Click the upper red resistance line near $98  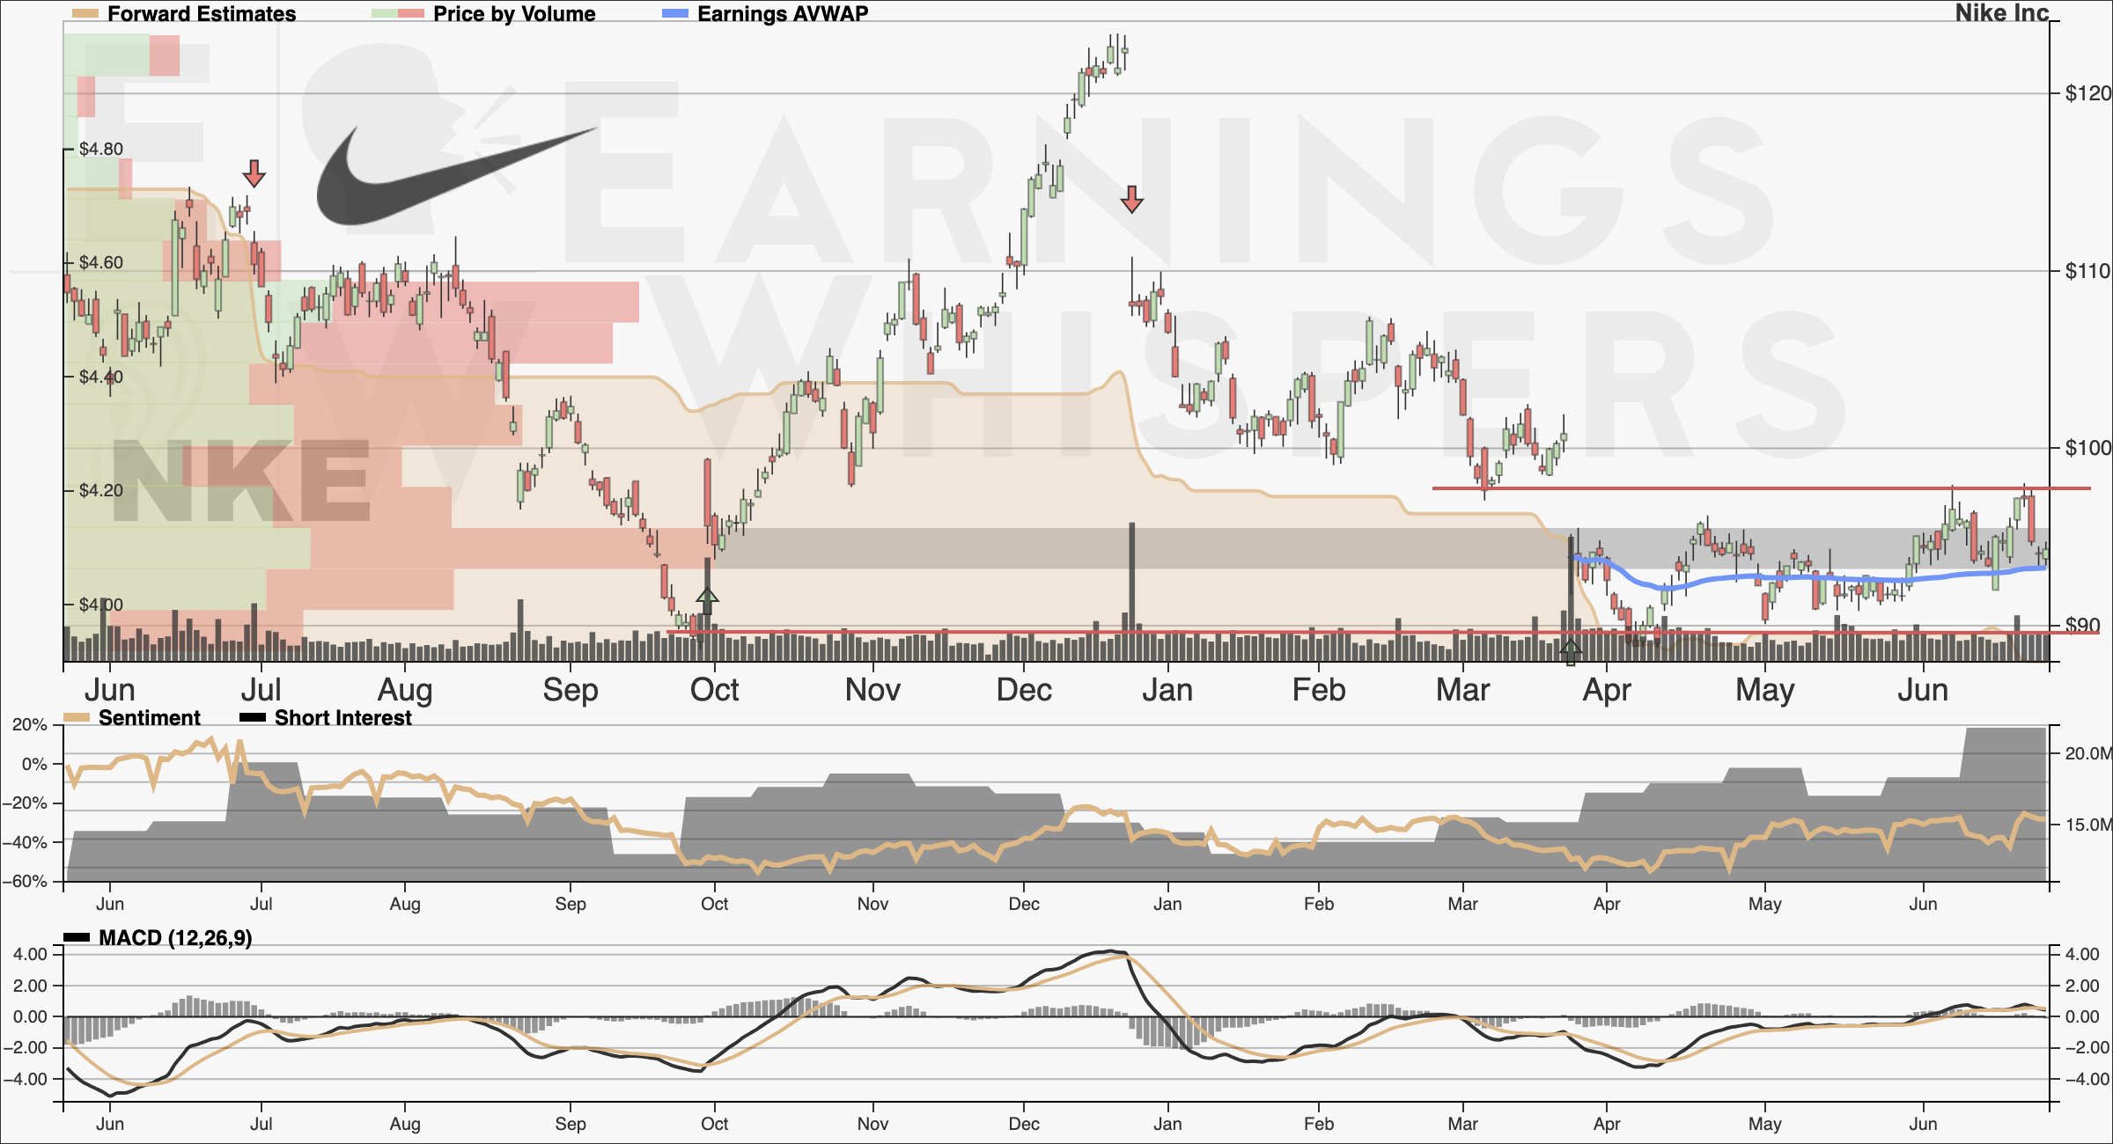(1761, 488)
